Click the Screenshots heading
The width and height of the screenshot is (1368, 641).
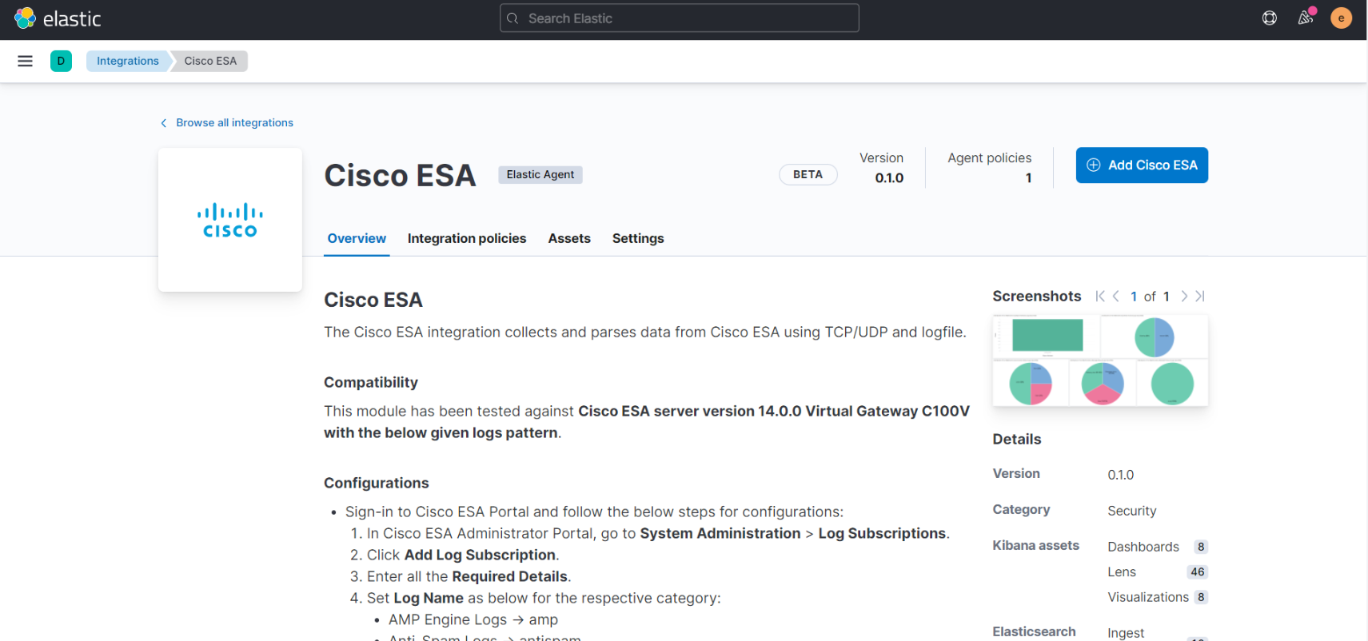(x=1037, y=296)
